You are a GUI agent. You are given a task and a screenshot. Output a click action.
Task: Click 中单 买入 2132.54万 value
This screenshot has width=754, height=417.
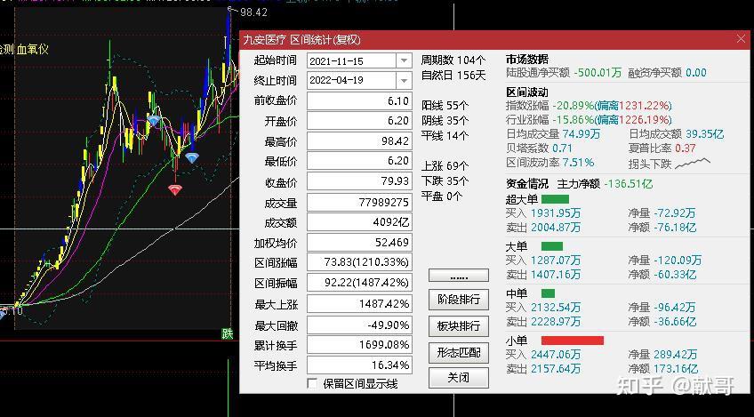556,307
